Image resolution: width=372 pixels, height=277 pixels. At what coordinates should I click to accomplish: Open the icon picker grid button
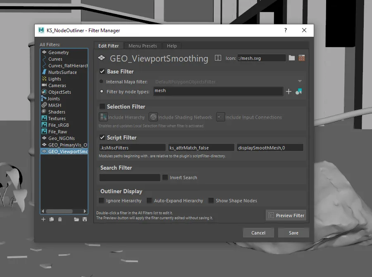[x=302, y=58]
